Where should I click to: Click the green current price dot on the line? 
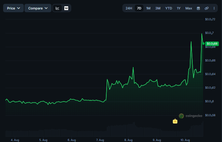coord(203,44)
